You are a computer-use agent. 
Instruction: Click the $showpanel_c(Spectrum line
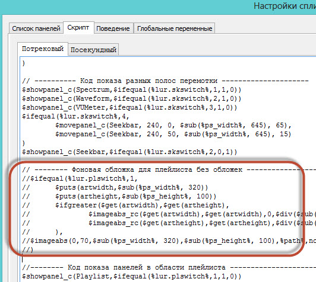click(x=131, y=89)
